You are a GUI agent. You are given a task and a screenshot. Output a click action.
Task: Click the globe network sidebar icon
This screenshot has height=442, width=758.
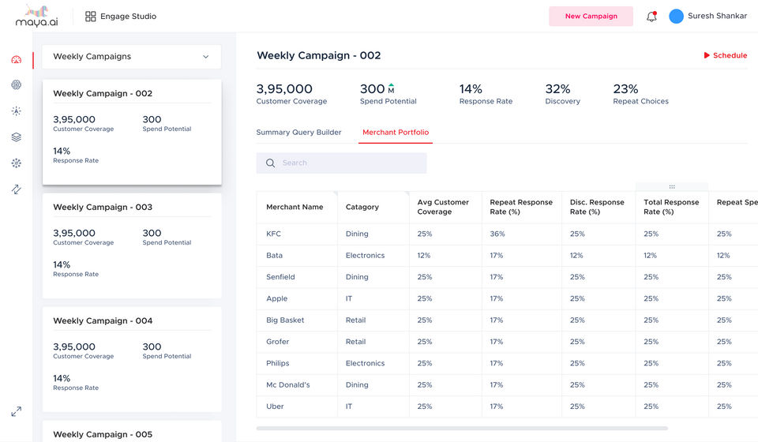tap(17, 84)
